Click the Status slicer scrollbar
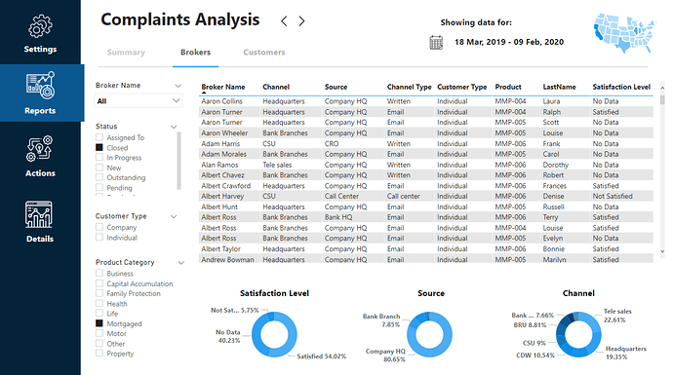The width and height of the screenshot is (673, 375). tap(179, 161)
